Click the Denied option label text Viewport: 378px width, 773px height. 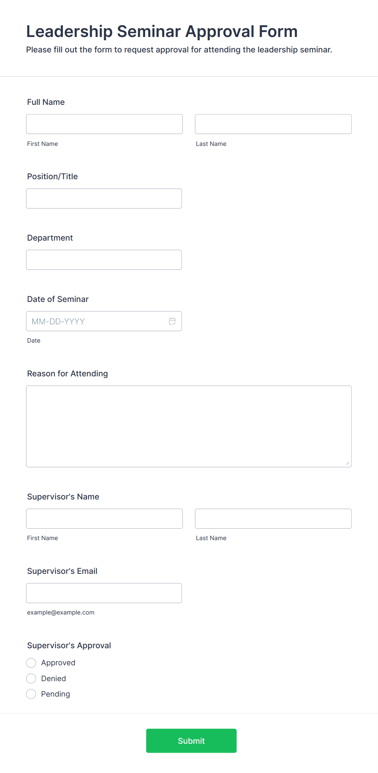coord(54,678)
